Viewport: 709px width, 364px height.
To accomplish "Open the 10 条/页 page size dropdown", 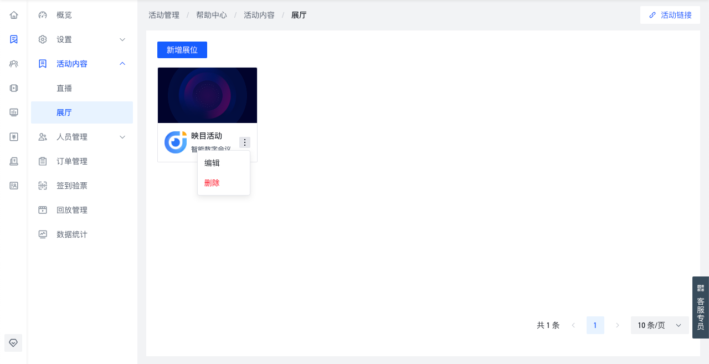I will pyautogui.click(x=660, y=325).
